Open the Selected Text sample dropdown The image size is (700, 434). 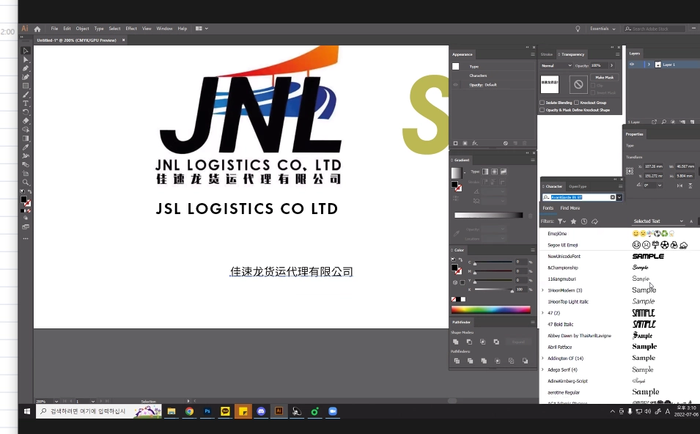[x=658, y=221]
